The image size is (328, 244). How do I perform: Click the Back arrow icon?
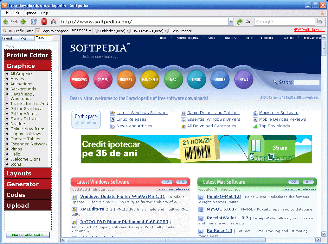pyautogui.click(x=6, y=22)
